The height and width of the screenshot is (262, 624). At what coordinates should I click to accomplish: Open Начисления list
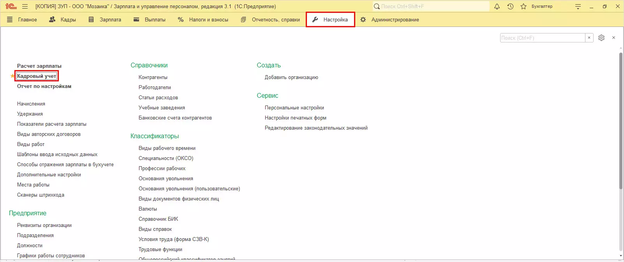tap(31, 104)
